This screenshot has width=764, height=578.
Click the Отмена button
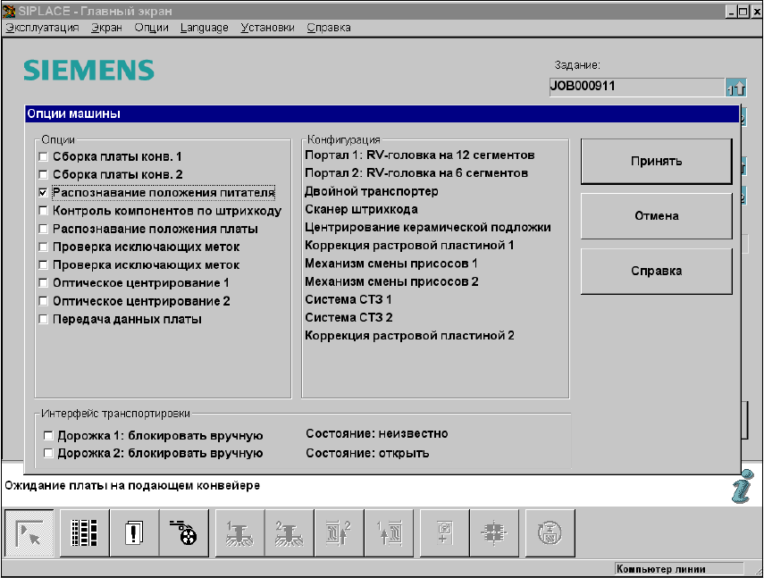coord(656,216)
